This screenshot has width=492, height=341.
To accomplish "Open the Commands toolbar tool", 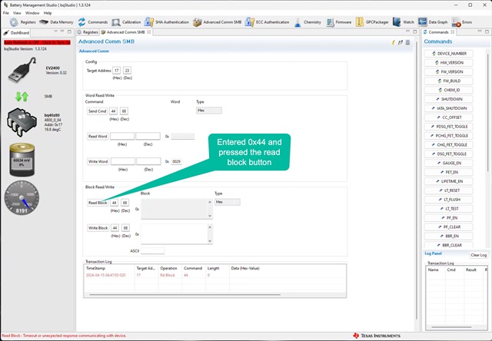I will click(x=92, y=22).
